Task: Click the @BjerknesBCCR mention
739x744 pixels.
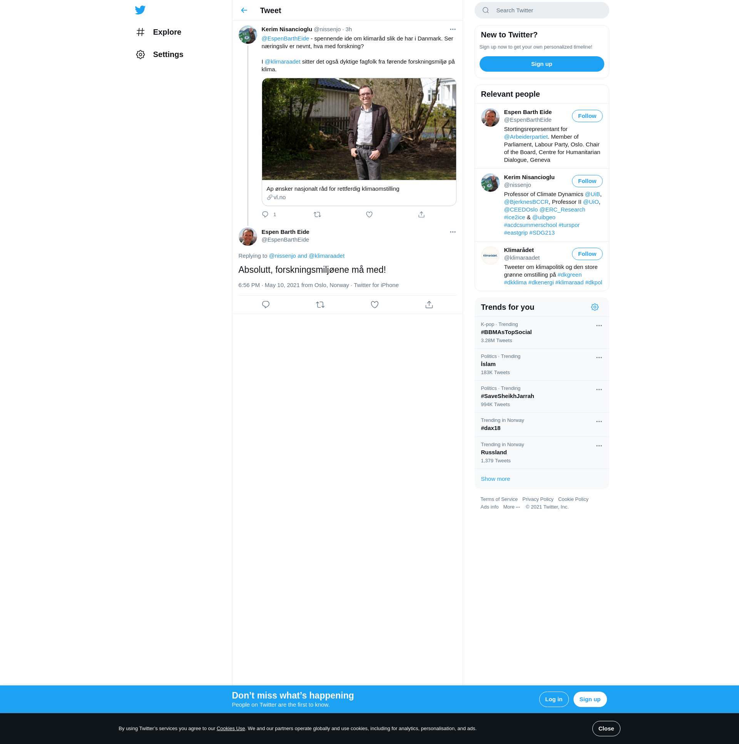Action: click(x=526, y=202)
